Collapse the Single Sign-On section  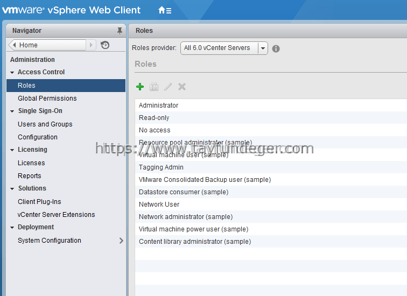tap(12, 111)
